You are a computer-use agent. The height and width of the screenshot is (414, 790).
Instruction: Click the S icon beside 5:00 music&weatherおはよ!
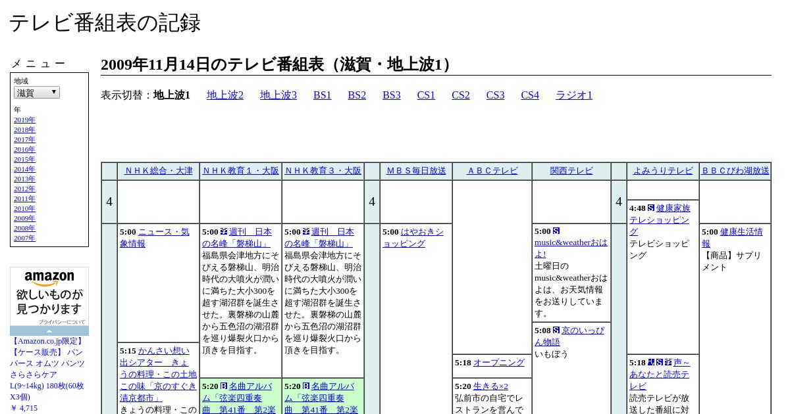click(x=556, y=231)
